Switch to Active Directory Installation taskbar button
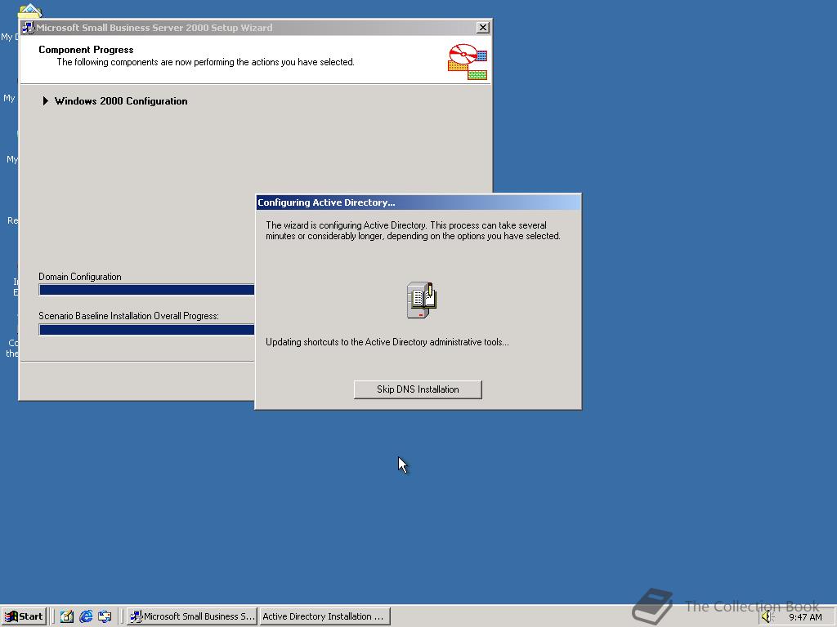 point(325,616)
